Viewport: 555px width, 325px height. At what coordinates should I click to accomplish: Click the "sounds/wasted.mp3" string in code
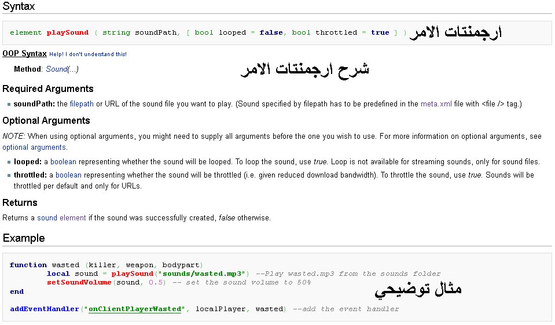coord(202,274)
